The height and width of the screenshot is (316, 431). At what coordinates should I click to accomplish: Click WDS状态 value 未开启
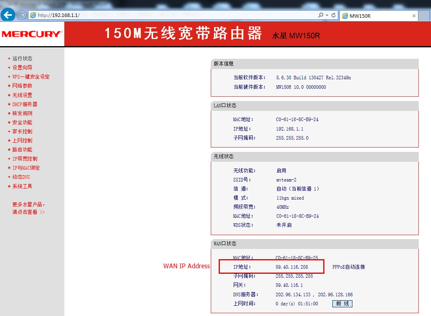click(284, 225)
